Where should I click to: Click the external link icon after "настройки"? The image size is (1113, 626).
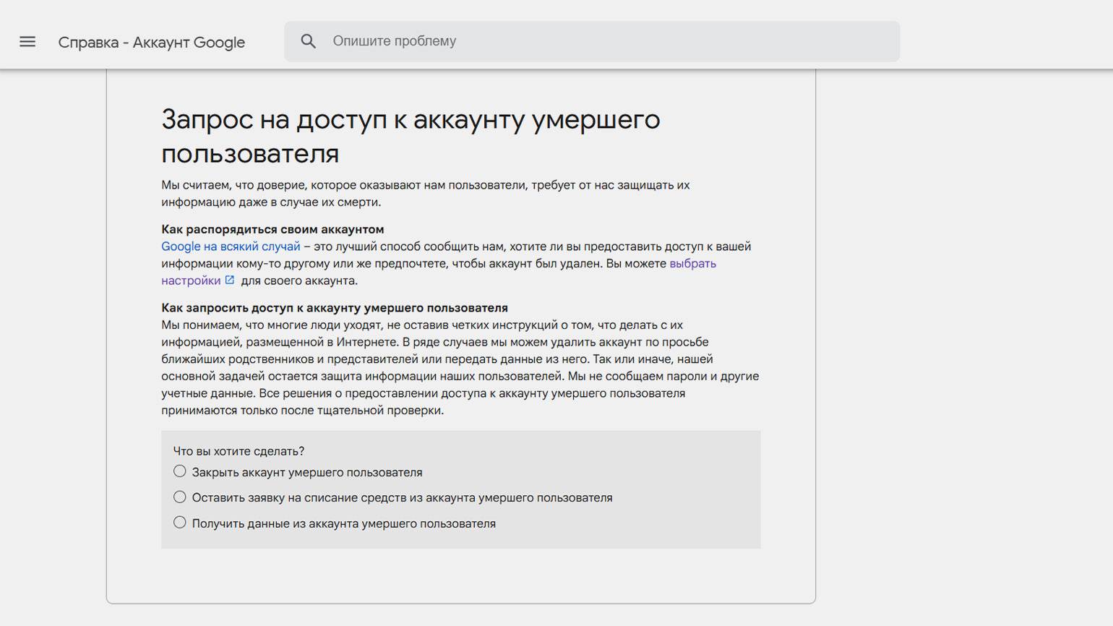(x=230, y=280)
